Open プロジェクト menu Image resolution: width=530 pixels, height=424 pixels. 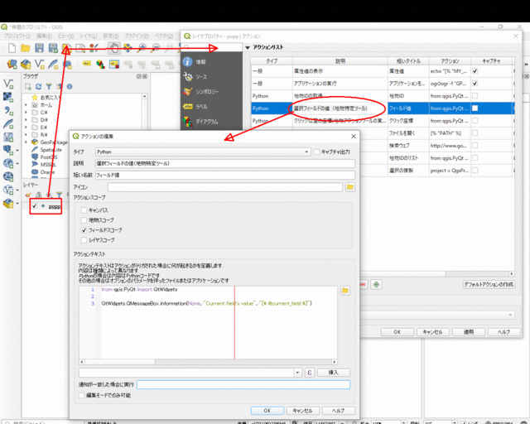(17, 36)
